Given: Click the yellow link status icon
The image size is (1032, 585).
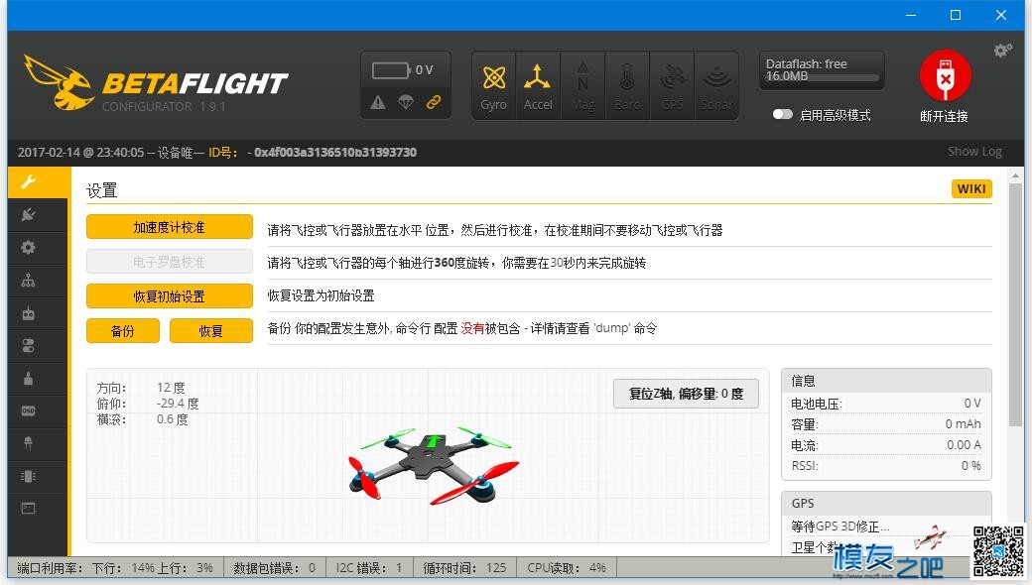Looking at the screenshot, I should [433, 102].
